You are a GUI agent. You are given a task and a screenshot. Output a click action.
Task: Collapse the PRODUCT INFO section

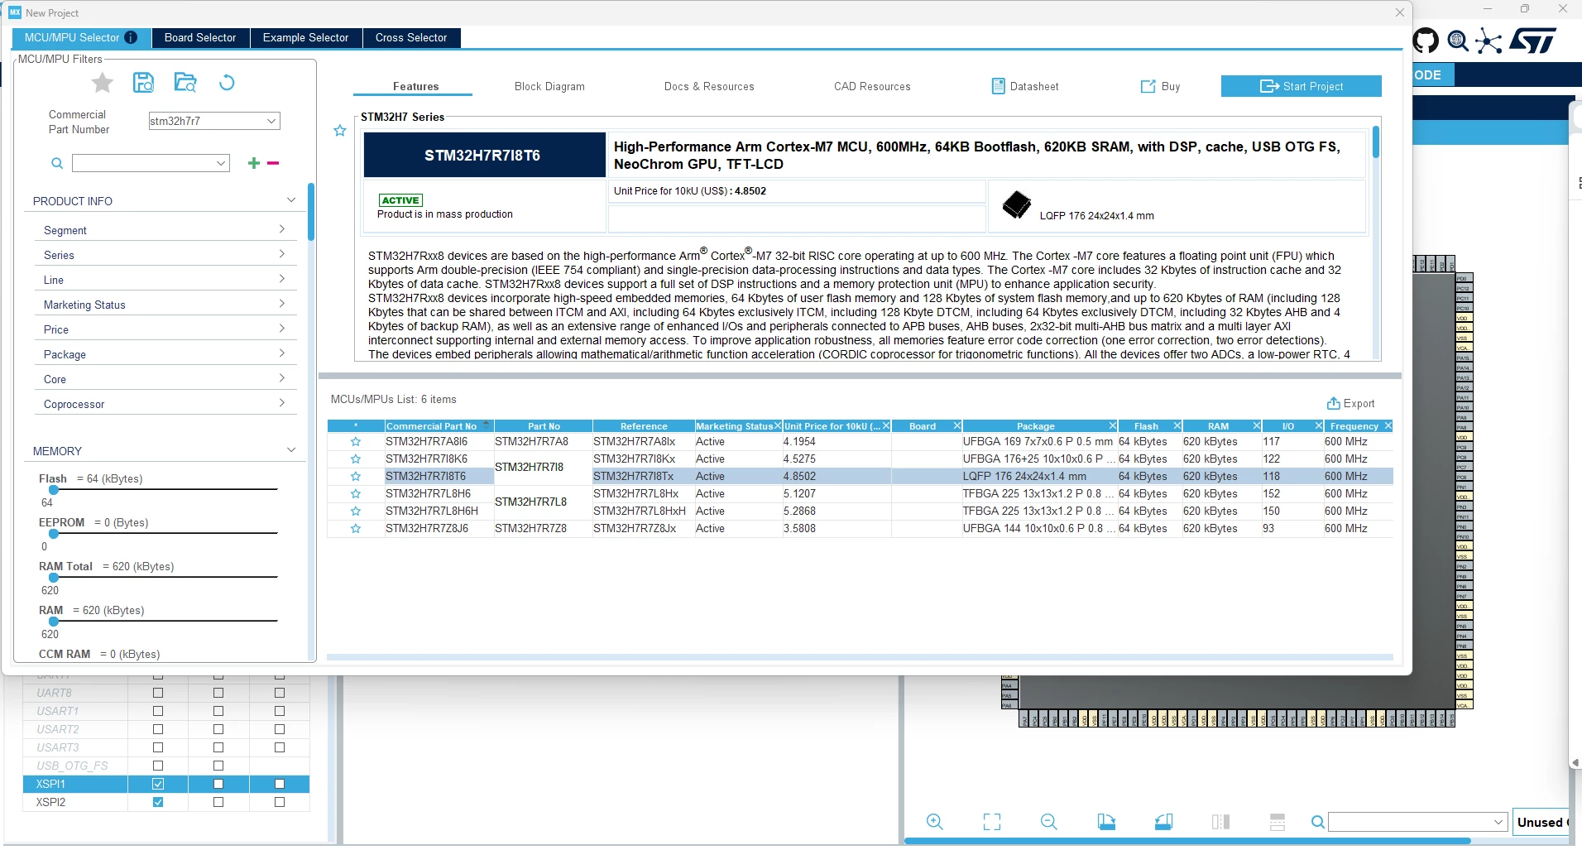point(291,200)
